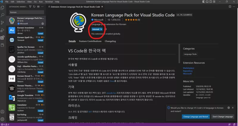238x126 pixels.
Task: Open Microsoft link under Extension Resources
Action: [187, 74]
